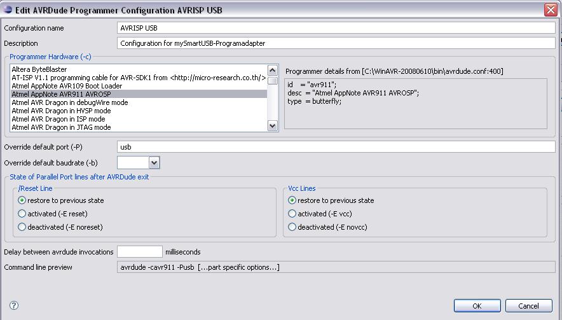
Task: Open the override default baudrate dropdown
Action: [x=154, y=162]
